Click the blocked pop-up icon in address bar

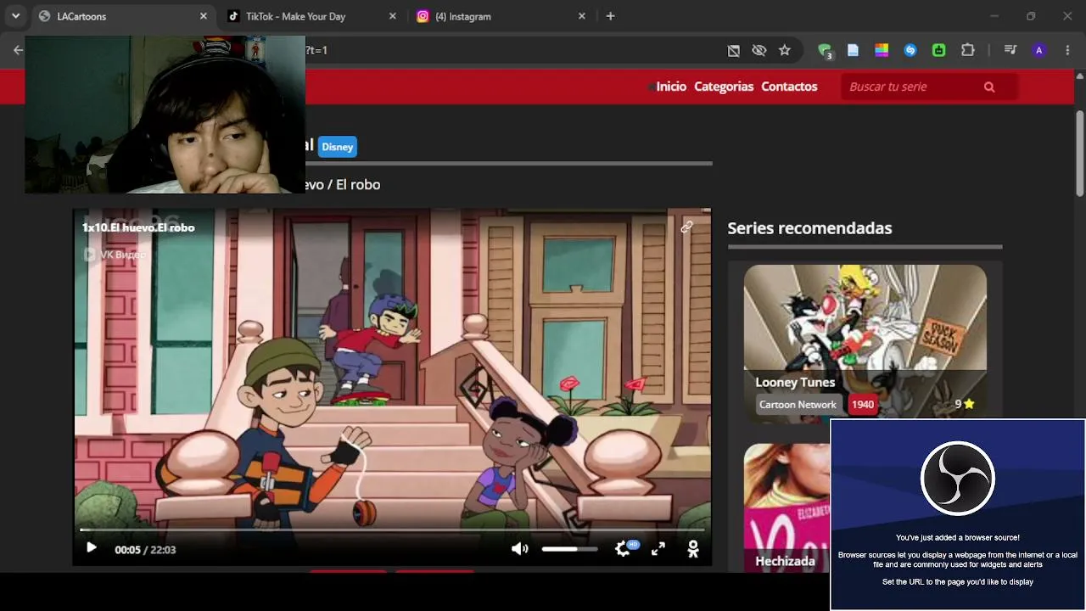[734, 50]
